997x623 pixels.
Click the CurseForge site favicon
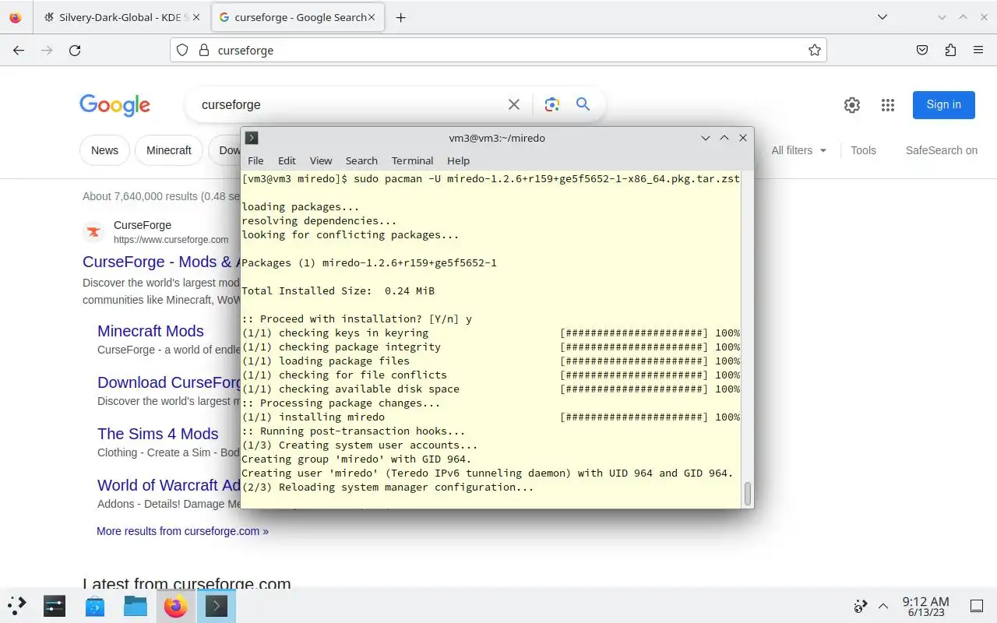(x=93, y=232)
